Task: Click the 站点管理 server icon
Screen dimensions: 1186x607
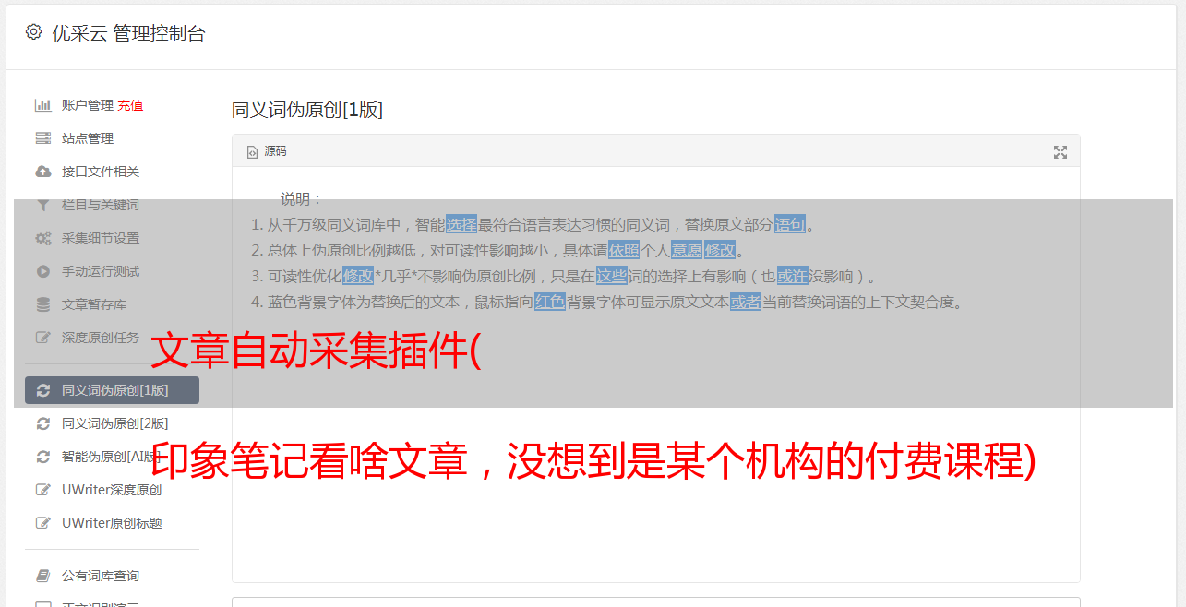Action: (42, 138)
